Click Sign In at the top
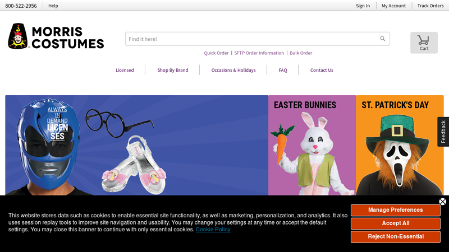The image size is (449, 252). [363, 6]
